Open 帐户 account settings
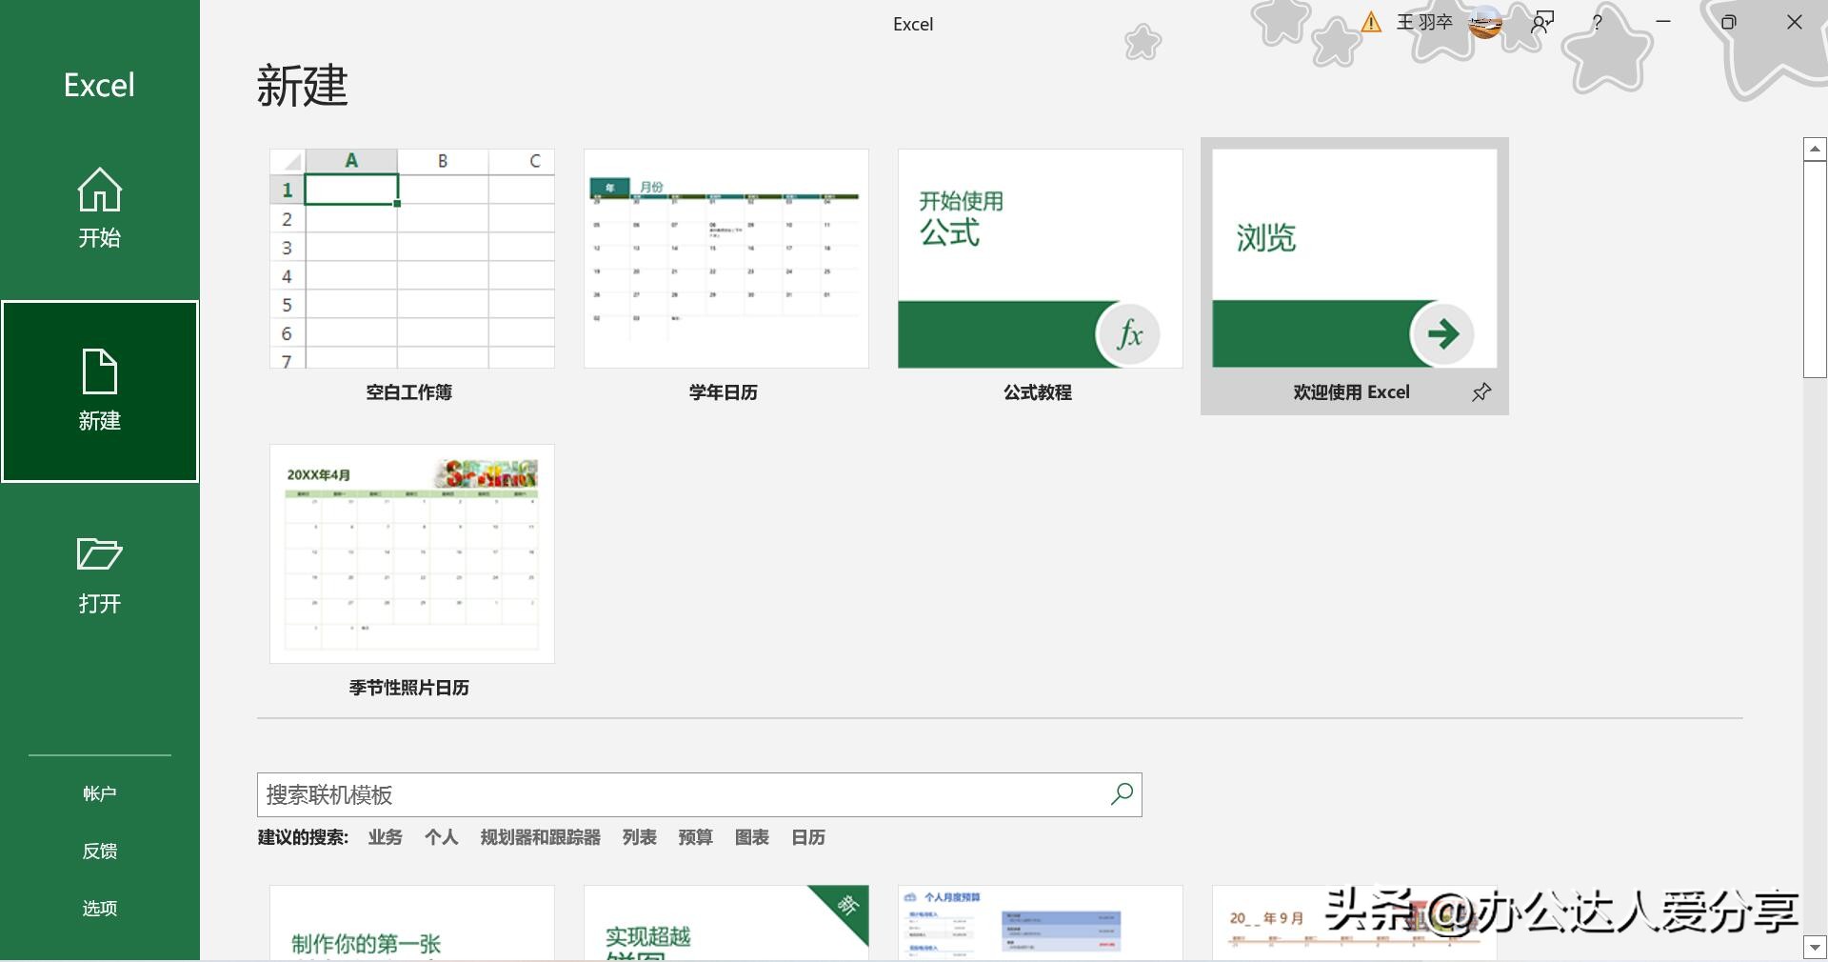 (x=99, y=792)
